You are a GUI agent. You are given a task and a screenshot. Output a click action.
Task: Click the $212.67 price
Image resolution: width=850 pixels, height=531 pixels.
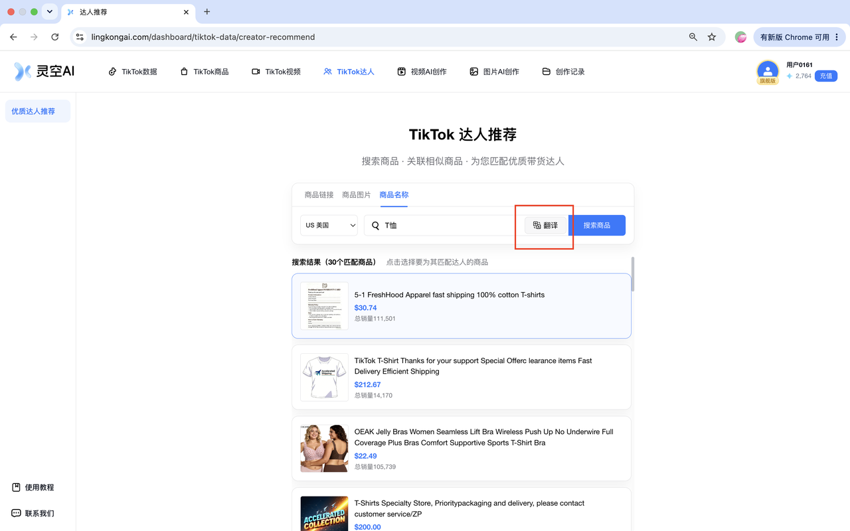367,385
